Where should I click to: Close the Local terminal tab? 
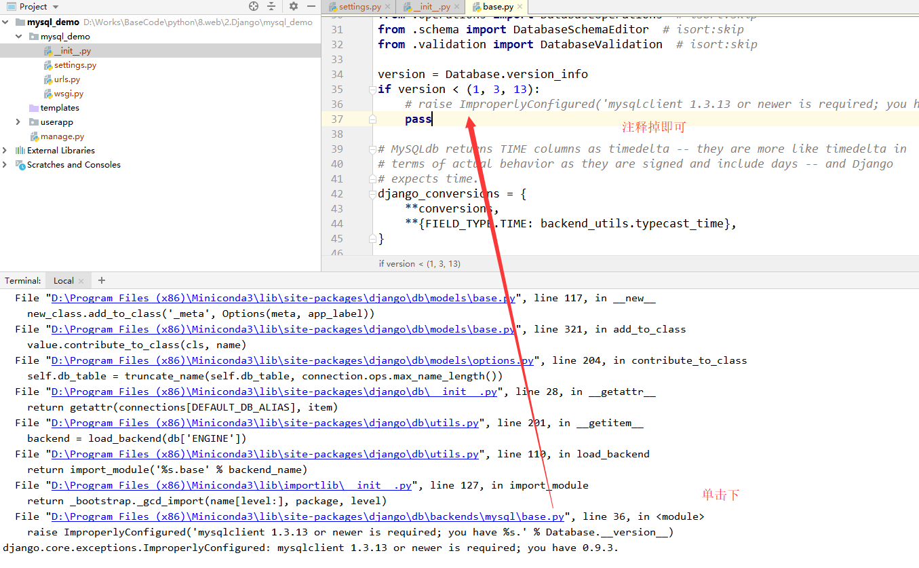click(81, 281)
